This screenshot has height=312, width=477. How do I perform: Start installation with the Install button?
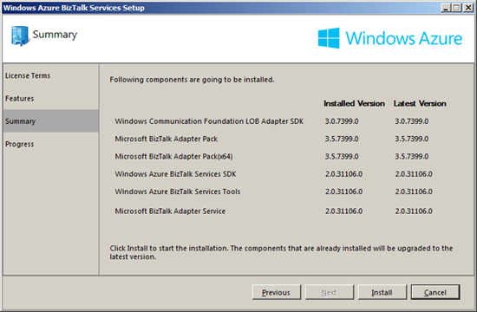pyautogui.click(x=382, y=292)
